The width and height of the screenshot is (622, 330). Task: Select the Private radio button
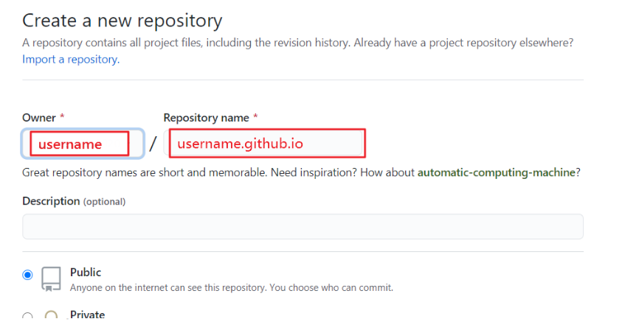(28, 316)
